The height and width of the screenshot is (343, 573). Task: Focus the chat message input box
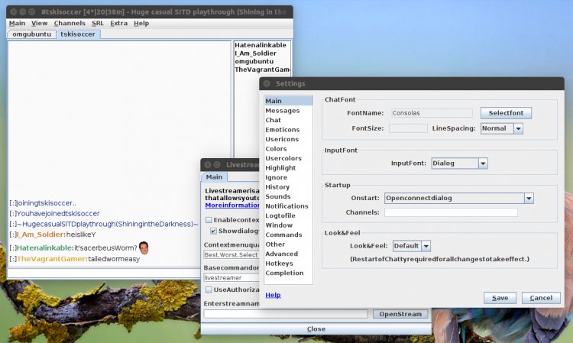point(104,273)
